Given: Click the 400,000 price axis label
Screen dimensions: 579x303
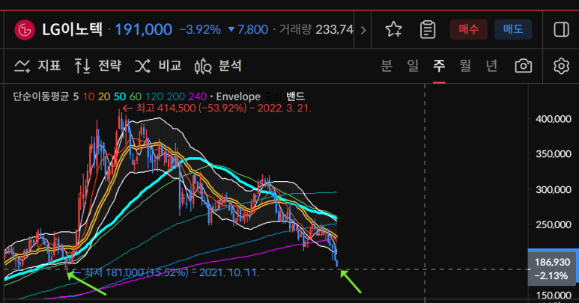Looking at the screenshot, I should 553,119.
